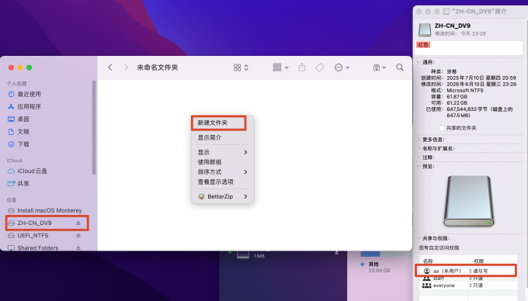Expand the 名称与扩展名 section
The image size is (528, 301).
pyautogui.click(x=419, y=148)
